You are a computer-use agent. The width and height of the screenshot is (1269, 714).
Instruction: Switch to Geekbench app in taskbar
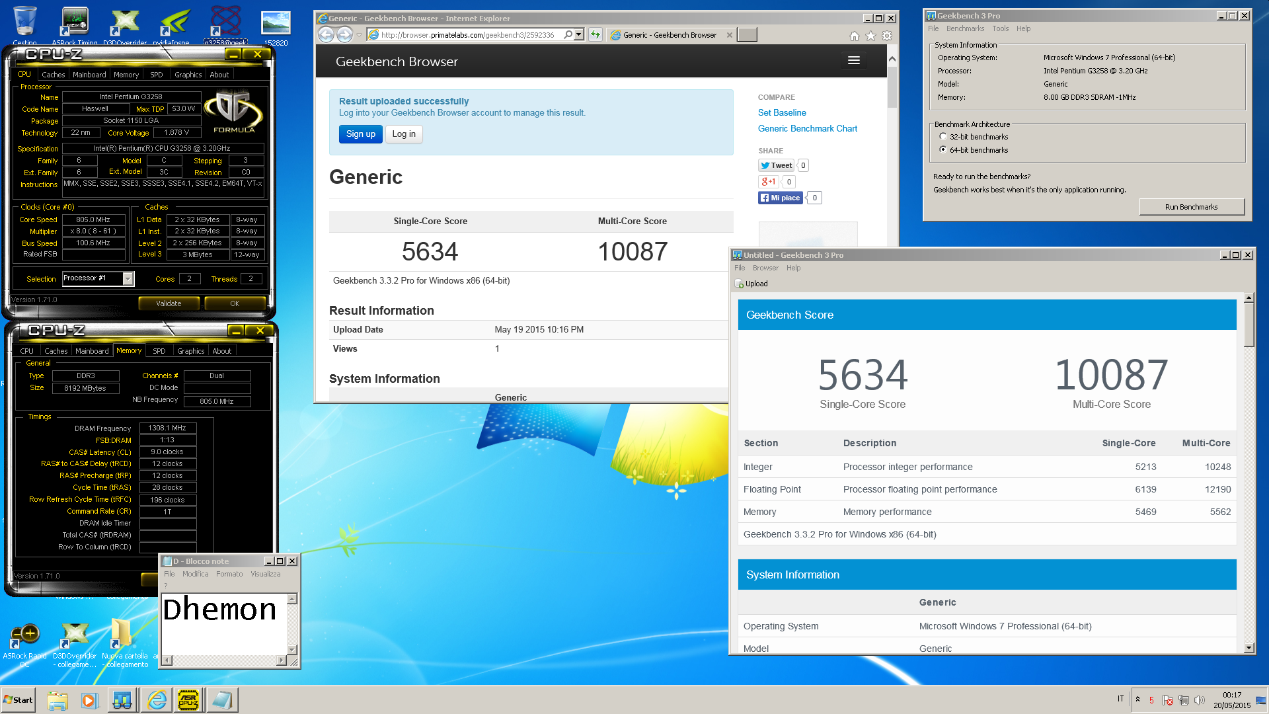122,700
